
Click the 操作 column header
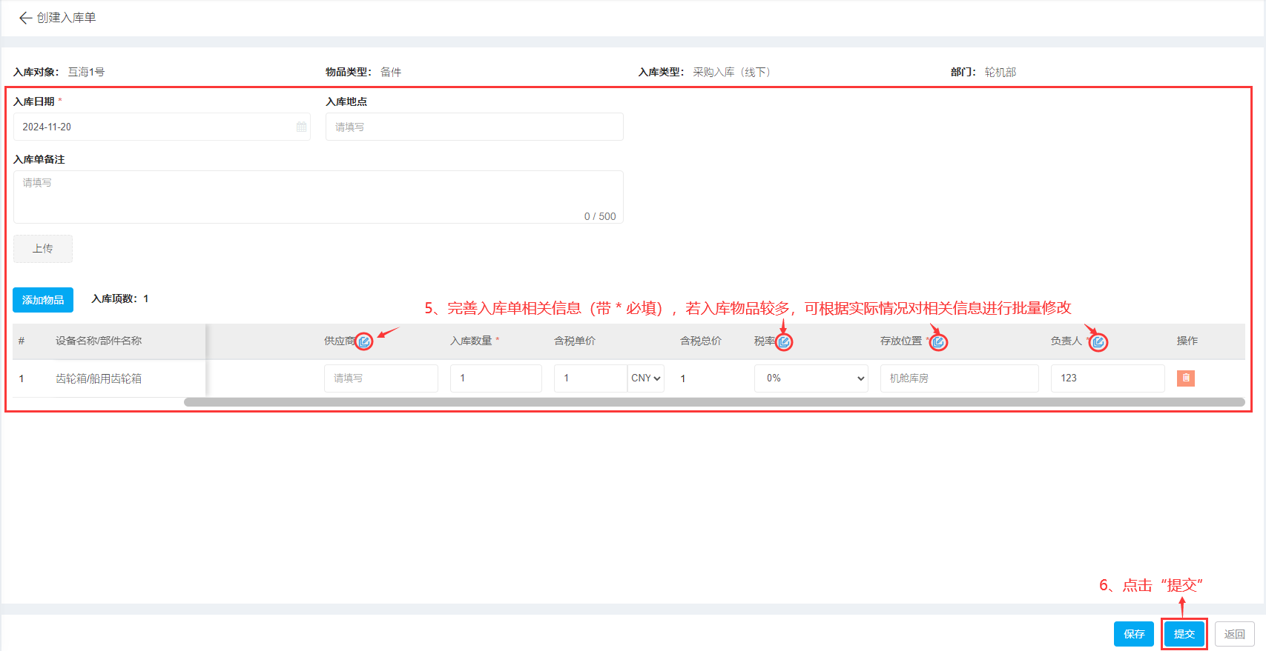(x=1187, y=341)
